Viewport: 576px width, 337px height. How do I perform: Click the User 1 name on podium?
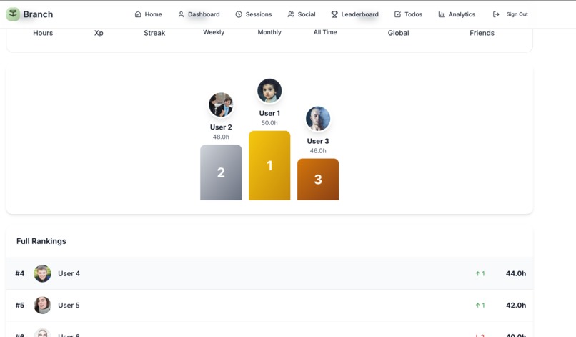coord(269,113)
